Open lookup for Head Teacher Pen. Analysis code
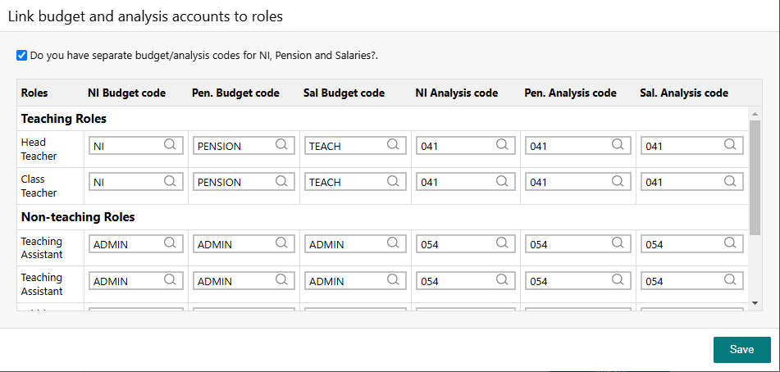The width and height of the screenshot is (780, 372). (618, 144)
